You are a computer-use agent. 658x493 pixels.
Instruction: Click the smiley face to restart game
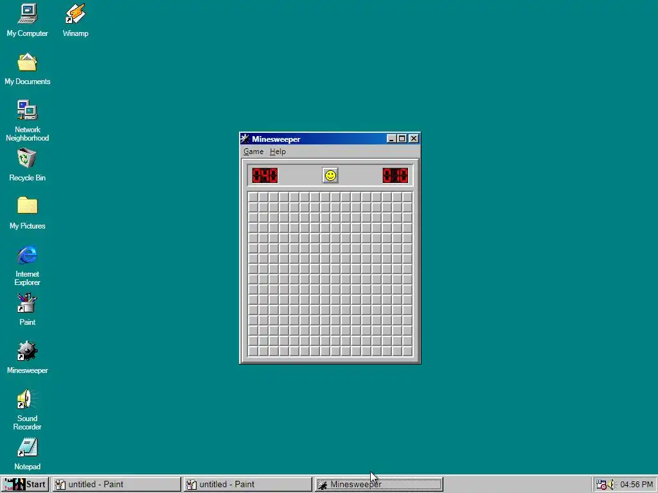(330, 175)
